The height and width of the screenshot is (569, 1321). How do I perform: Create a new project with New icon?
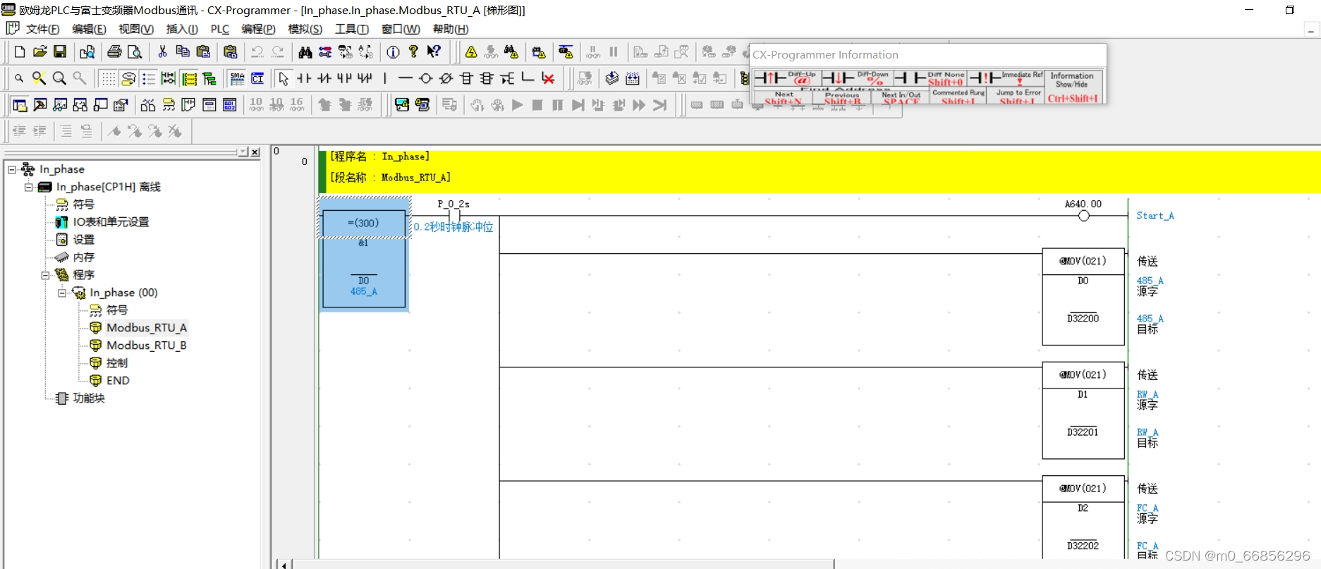pos(20,51)
